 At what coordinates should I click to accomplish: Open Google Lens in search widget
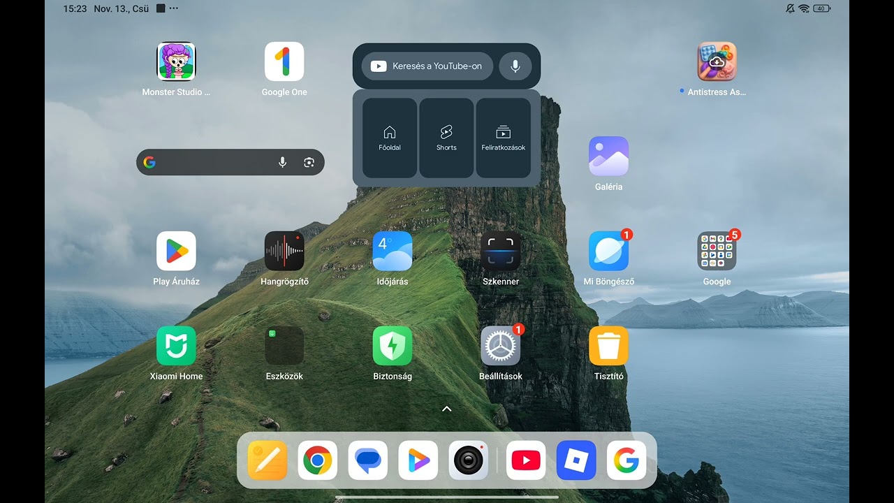[x=309, y=162]
